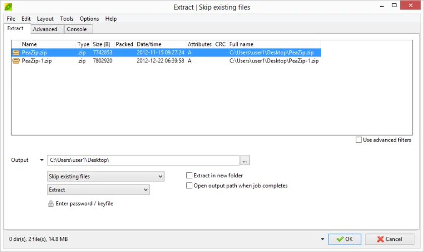Confirm extraction with the OK button
The width and height of the screenshot is (424, 252).
(344, 239)
